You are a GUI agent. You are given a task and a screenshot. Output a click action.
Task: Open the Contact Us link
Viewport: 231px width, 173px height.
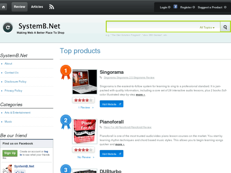pos(11,73)
